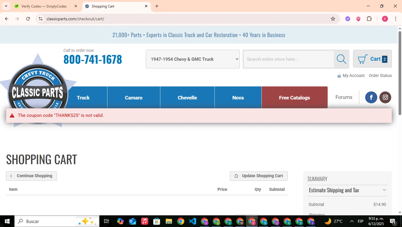This screenshot has width=402, height=227.
Task: Show hidden system tray icons
Action: click(x=352, y=221)
